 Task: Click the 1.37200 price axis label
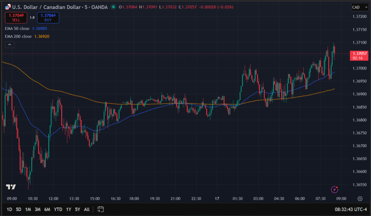pyautogui.click(x=359, y=17)
